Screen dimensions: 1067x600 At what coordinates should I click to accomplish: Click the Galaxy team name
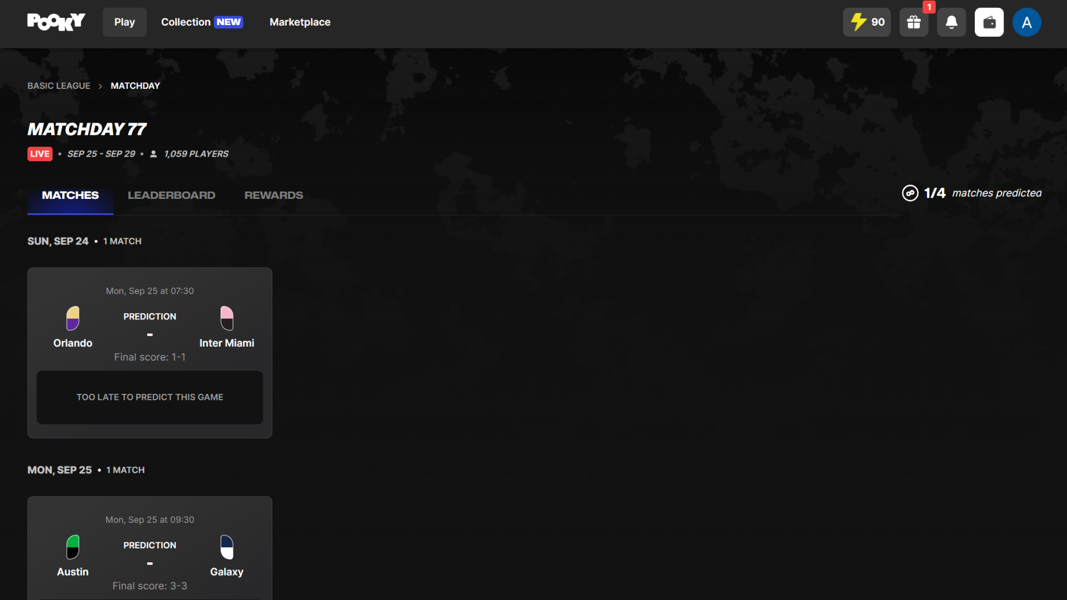pyautogui.click(x=227, y=572)
